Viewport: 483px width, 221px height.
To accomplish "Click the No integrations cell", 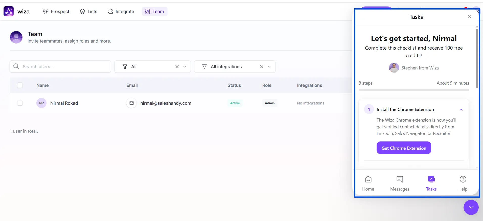I will point(311,103).
